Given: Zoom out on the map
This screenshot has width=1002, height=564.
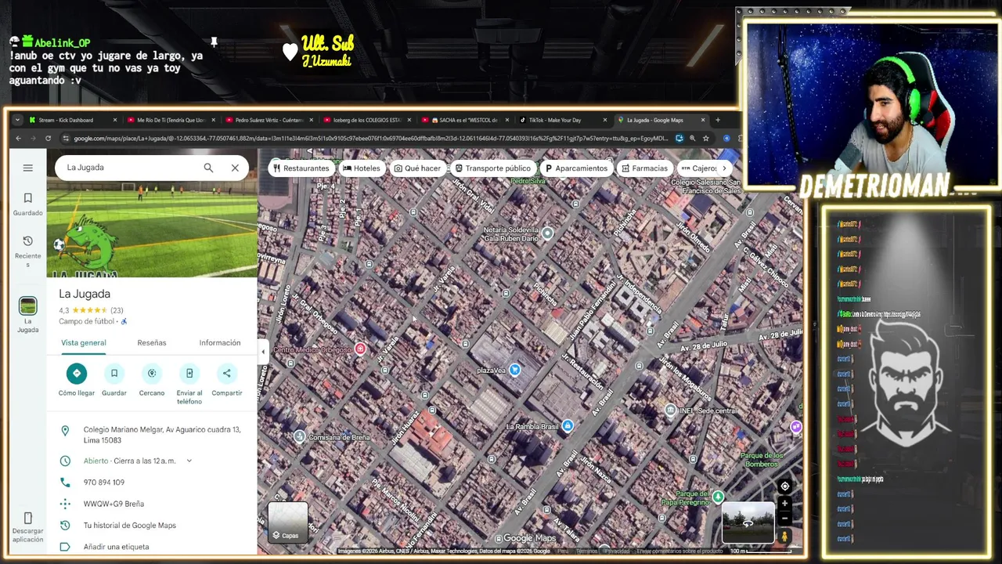Looking at the screenshot, I should (784, 519).
